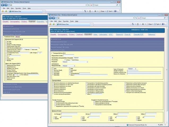Screen dimensions: 169x127
Task: Expand address bar history in front window
Action: pos(134,18)
